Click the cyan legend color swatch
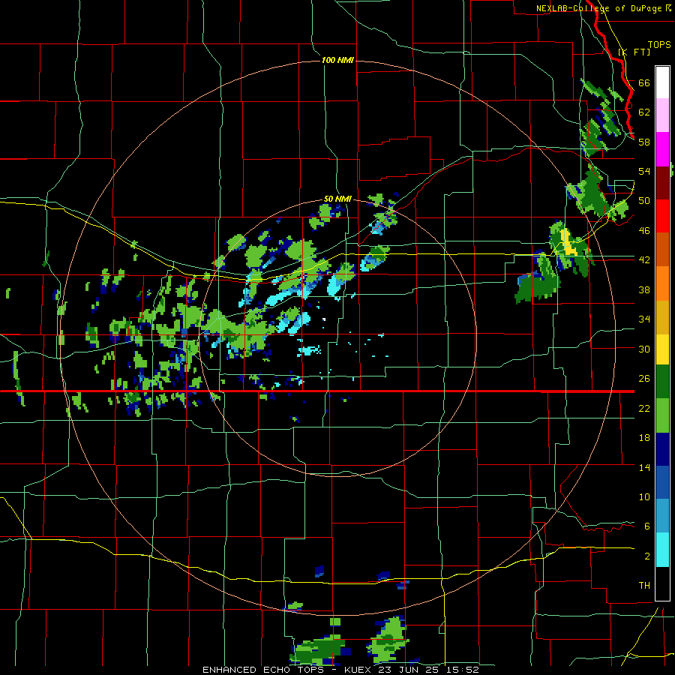675x675 pixels. pyautogui.click(x=662, y=550)
